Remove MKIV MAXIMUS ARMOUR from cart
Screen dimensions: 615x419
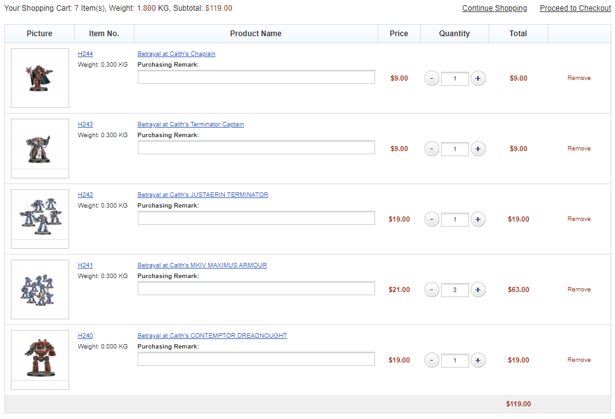pos(579,289)
